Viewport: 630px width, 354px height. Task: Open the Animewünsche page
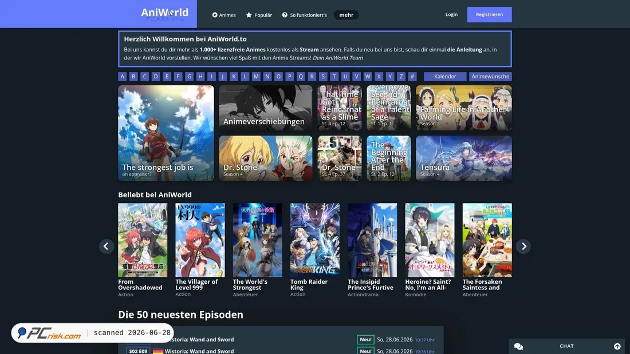pos(490,76)
